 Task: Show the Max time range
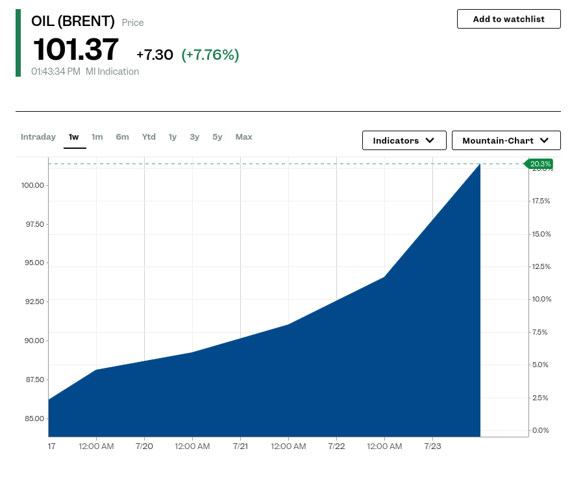point(244,137)
